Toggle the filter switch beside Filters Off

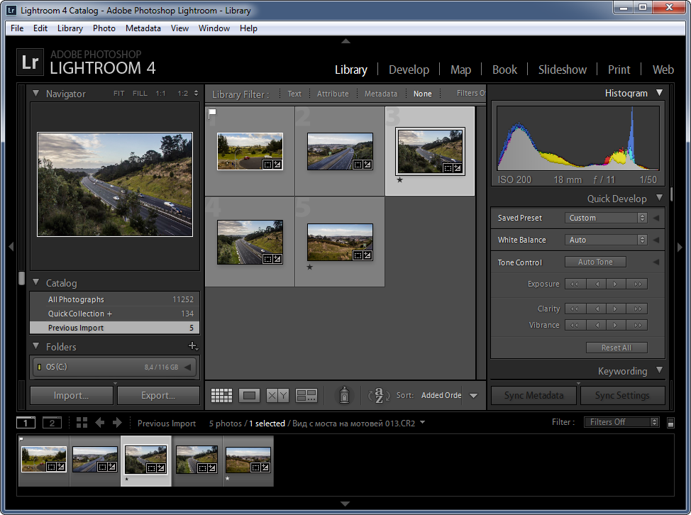(x=671, y=423)
